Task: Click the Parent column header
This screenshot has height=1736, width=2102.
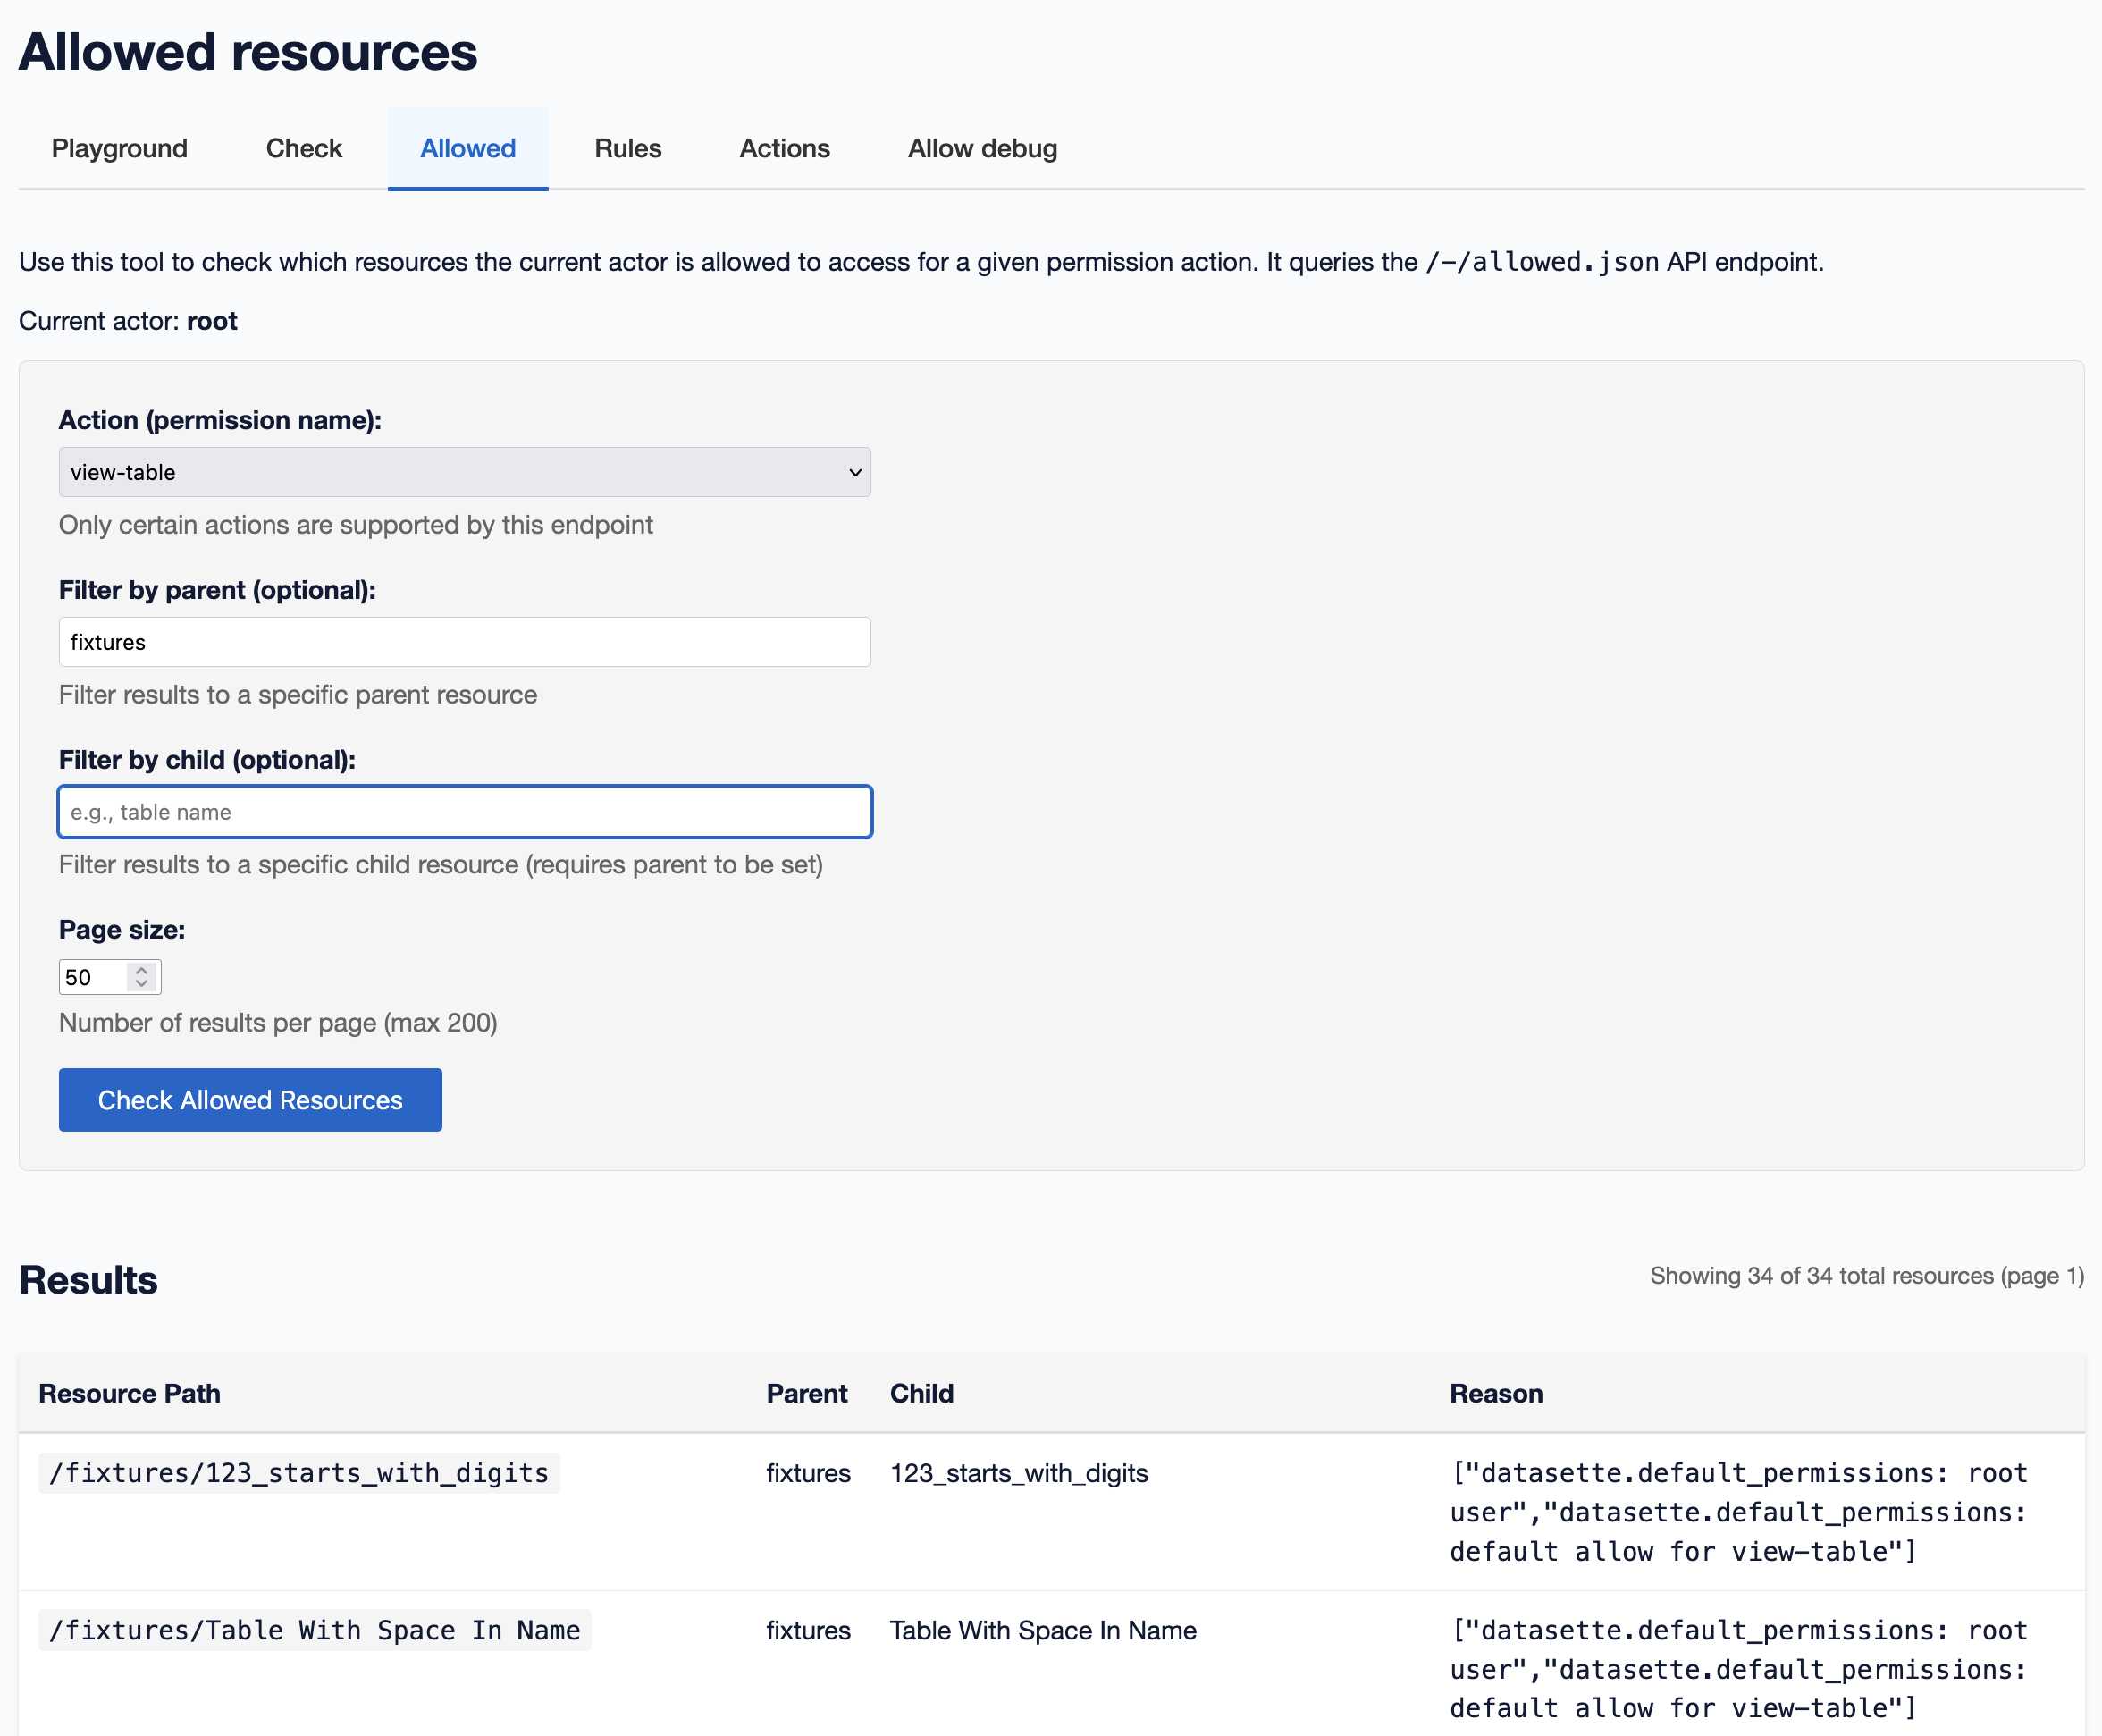Action: coord(807,1392)
